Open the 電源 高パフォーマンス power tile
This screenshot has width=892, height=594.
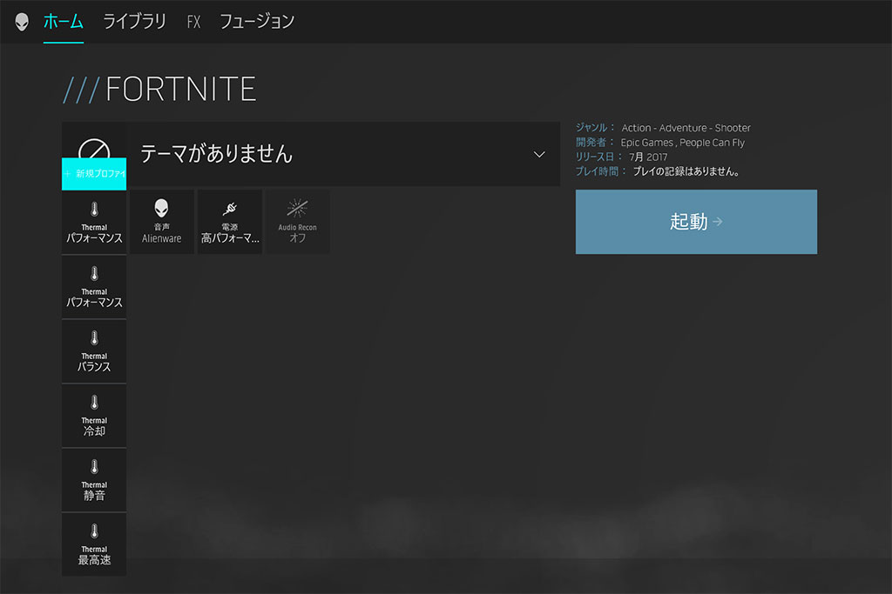tap(230, 222)
